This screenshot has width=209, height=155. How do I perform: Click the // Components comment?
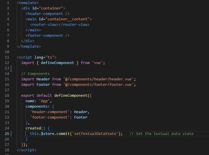pyautogui.click(x=36, y=74)
